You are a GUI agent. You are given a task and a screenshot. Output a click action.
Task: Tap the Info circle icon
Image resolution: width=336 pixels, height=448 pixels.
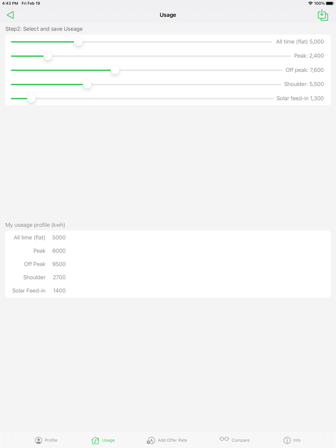(x=287, y=440)
